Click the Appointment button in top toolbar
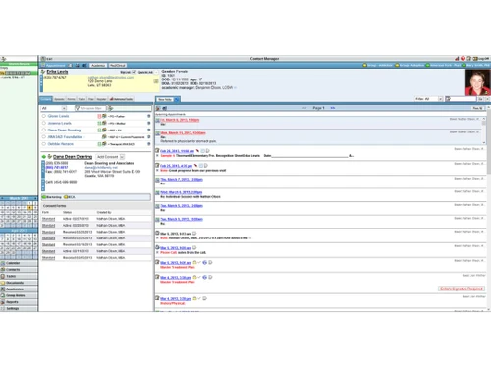 (54, 66)
